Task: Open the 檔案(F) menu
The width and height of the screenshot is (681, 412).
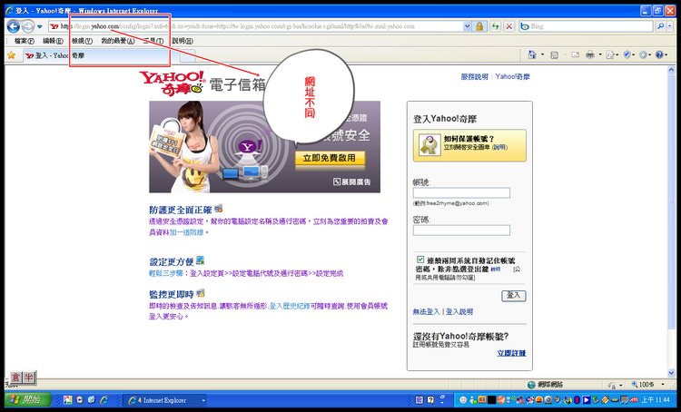Action: coord(24,41)
